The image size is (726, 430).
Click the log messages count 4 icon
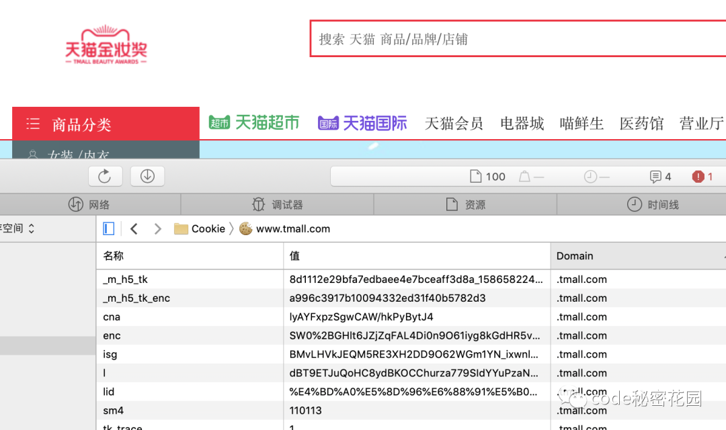660,176
